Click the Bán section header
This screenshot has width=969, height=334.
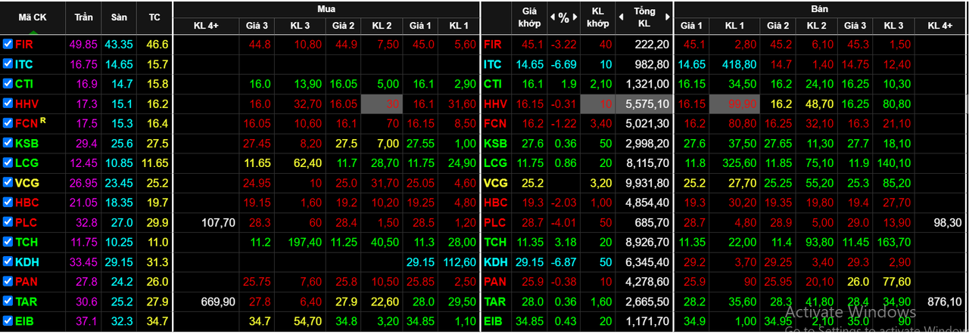821,8
